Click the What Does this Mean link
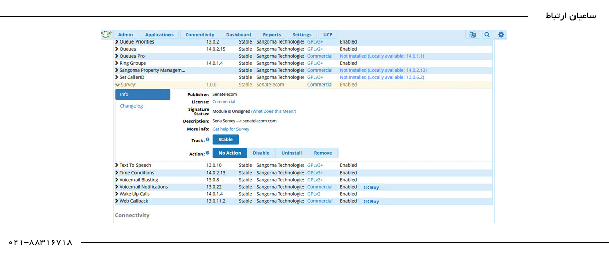 [x=274, y=111]
